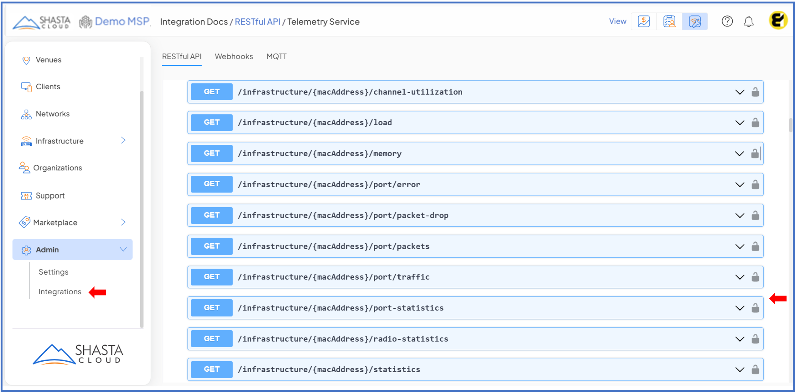
Task: Toggle lock on channel-utilization endpoint
Action: (755, 92)
